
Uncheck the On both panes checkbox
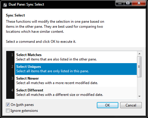click(8, 105)
